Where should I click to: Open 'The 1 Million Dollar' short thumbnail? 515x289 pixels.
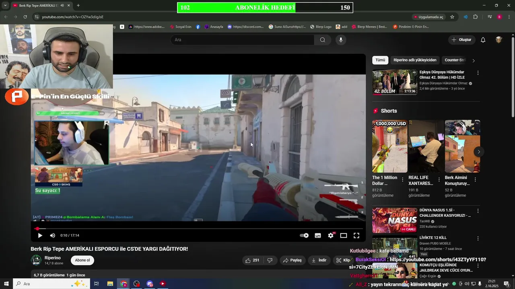coord(390,147)
